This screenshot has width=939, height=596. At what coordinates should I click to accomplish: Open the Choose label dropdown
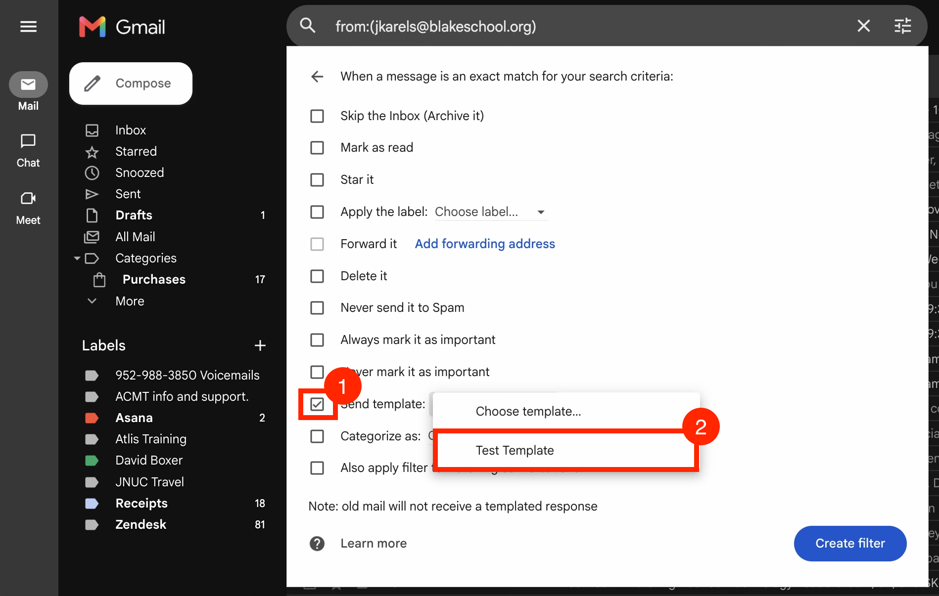pos(491,212)
